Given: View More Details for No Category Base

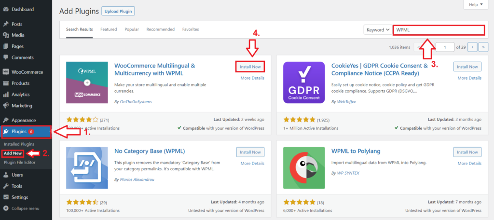Looking at the screenshot, I should click(x=252, y=164).
